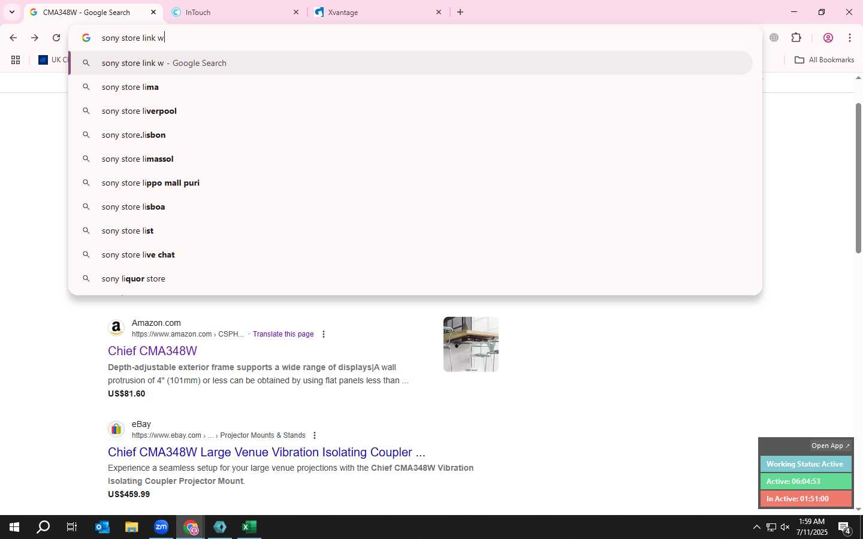
Task: Close the CMA348W Google Search tab
Action: coord(153,12)
